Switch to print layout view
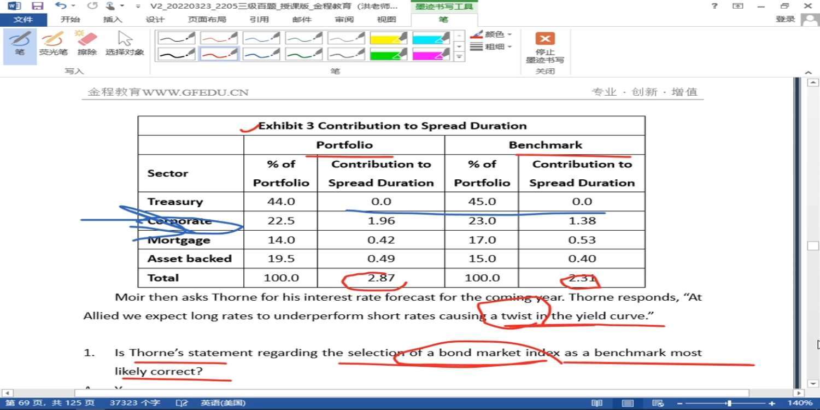 pyautogui.click(x=628, y=403)
